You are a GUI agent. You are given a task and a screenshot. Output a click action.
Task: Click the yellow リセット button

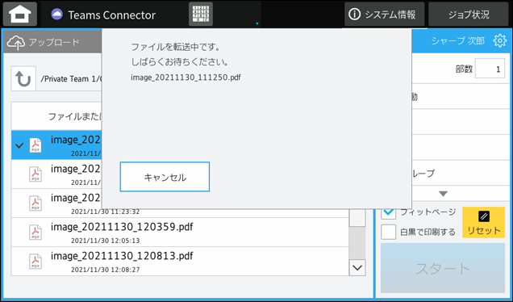click(483, 222)
